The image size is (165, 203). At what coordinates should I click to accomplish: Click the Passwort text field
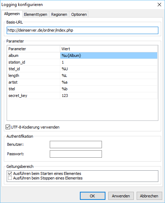(x=76, y=154)
